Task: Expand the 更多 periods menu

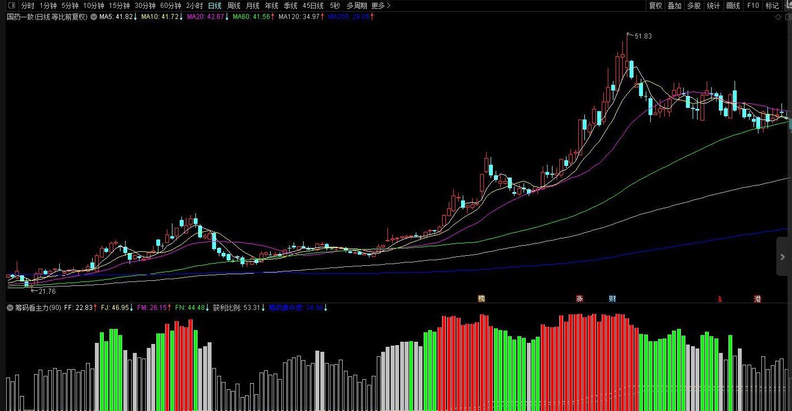Action: [x=381, y=6]
